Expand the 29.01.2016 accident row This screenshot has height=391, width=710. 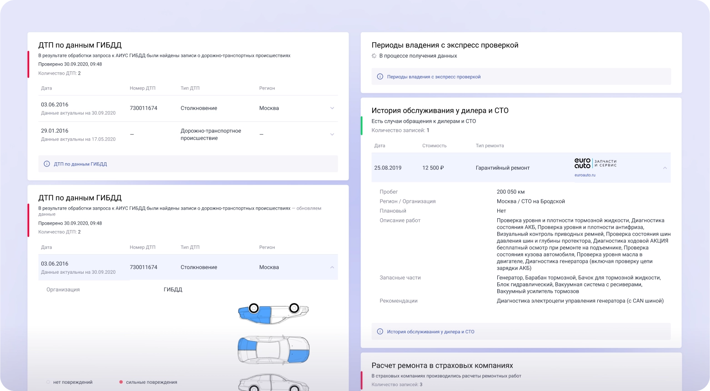[332, 134]
